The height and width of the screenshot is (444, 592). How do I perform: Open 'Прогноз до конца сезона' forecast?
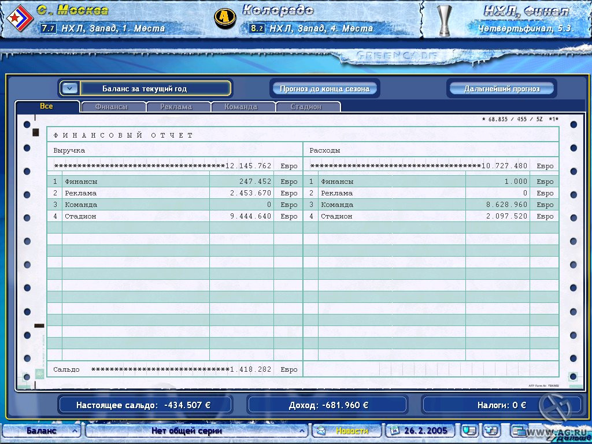click(x=325, y=88)
